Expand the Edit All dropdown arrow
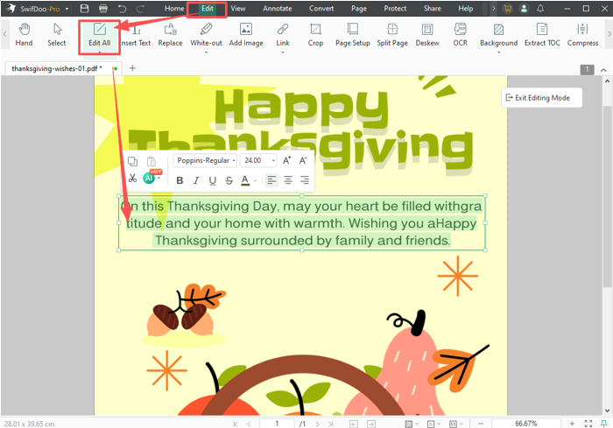 point(99,52)
